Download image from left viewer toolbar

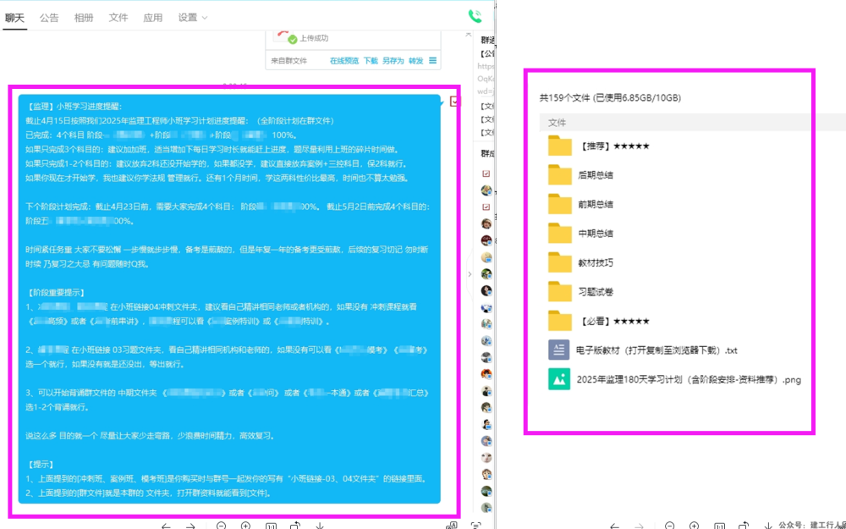pyautogui.click(x=320, y=526)
